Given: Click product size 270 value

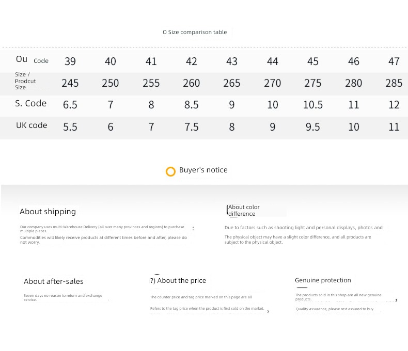Looking at the screenshot, I should 273,83.
